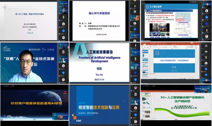The height and width of the screenshot is (126, 212).
Task: Click the title 视觉智能技术创新与应用
Action: coord(99,107)
